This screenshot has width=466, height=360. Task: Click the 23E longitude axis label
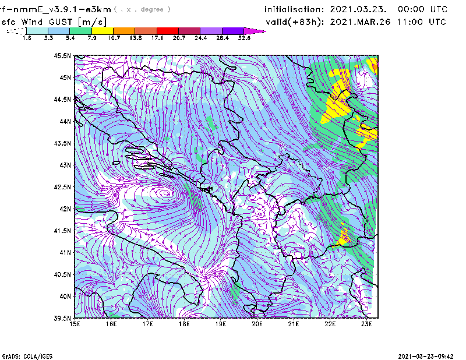367,323
